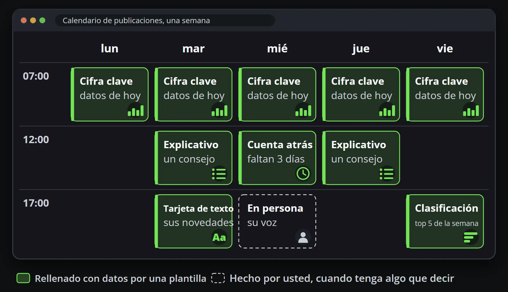Screen dimensions: 508x292
Task: Click the 17:00 time row label
Action: [x=36, y=203]
